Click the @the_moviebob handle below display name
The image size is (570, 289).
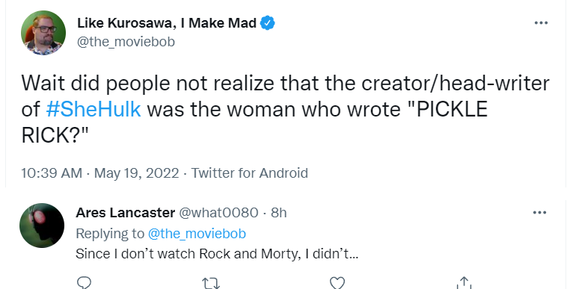[x=126, y=42]
